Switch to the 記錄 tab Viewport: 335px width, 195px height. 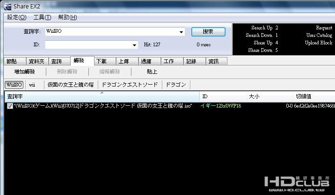click(x=195, y=61)
